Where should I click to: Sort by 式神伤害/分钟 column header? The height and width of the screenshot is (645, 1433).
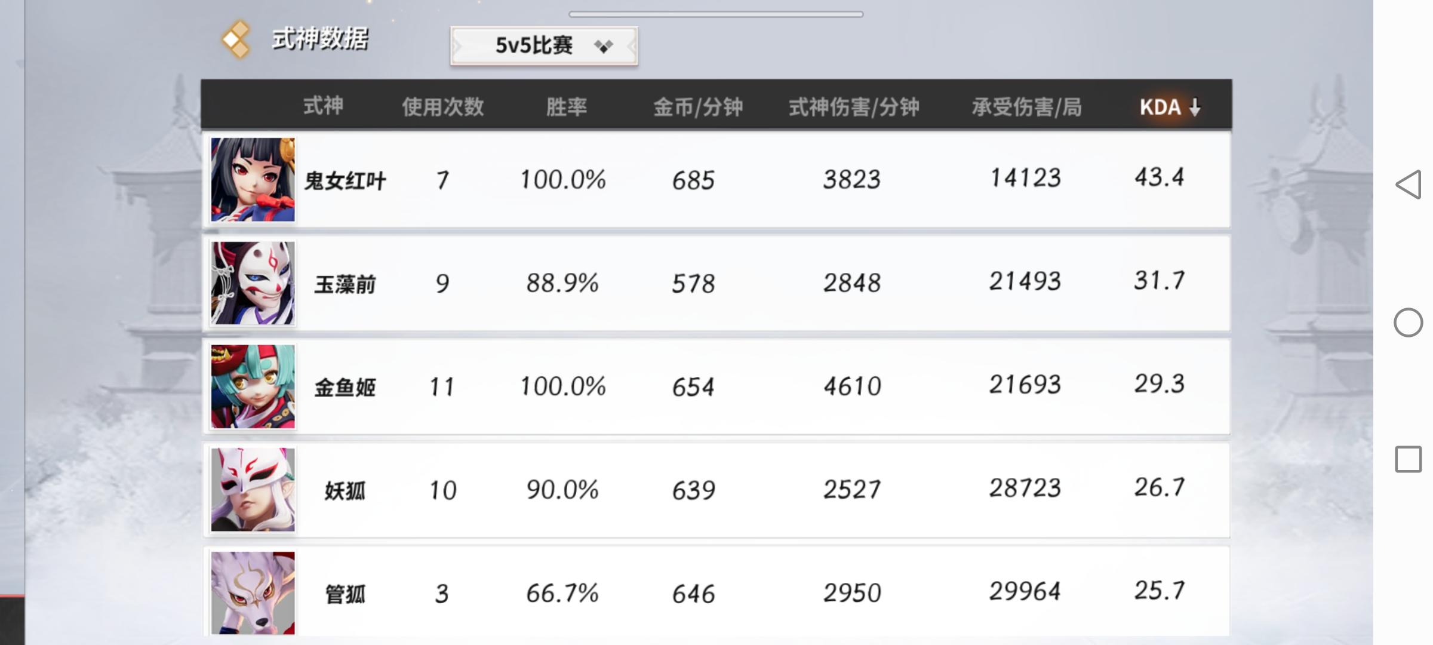(854, 107)
